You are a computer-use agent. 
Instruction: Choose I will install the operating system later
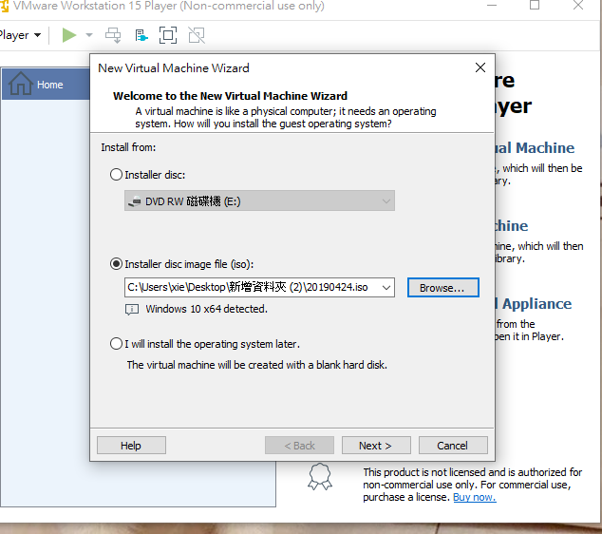click(x=205, y=344)
